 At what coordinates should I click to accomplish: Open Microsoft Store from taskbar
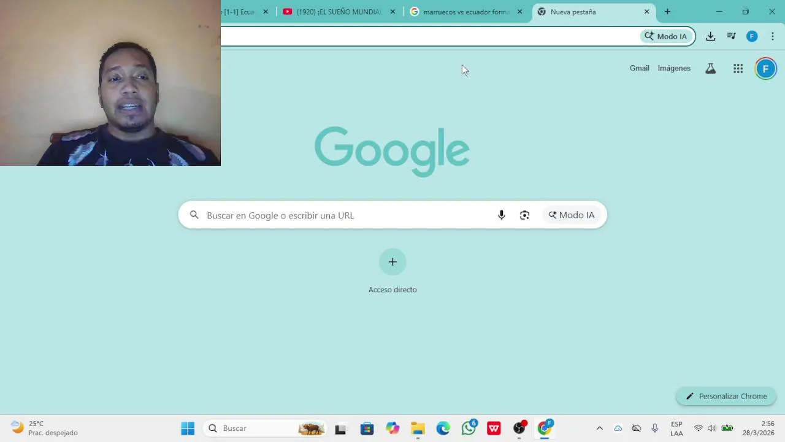pos(367,428)
